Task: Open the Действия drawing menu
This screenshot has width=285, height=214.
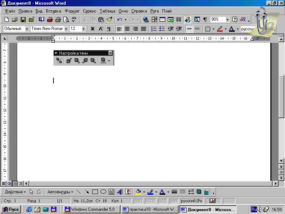Action: [x=15, y=192]
